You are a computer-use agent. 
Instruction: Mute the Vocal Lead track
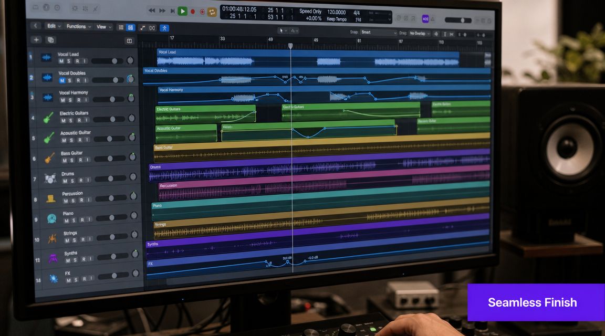tap(61, 61)
